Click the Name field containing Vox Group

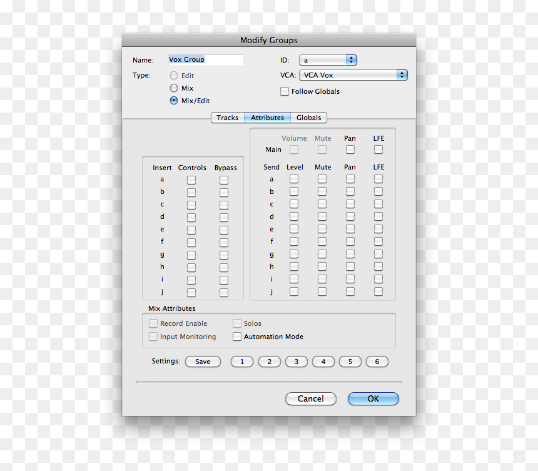coord(206,59)
